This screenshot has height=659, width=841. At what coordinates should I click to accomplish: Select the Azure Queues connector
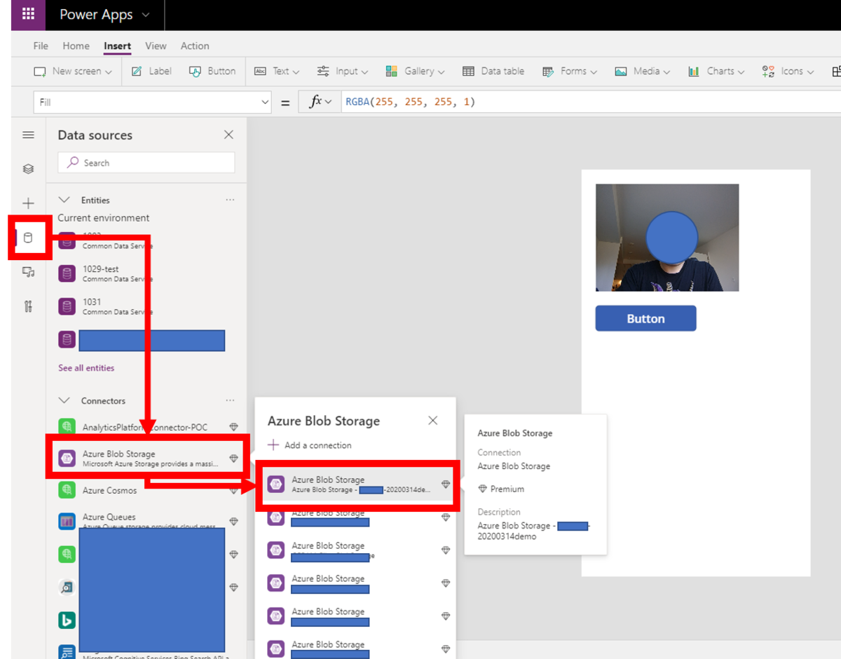147,521
